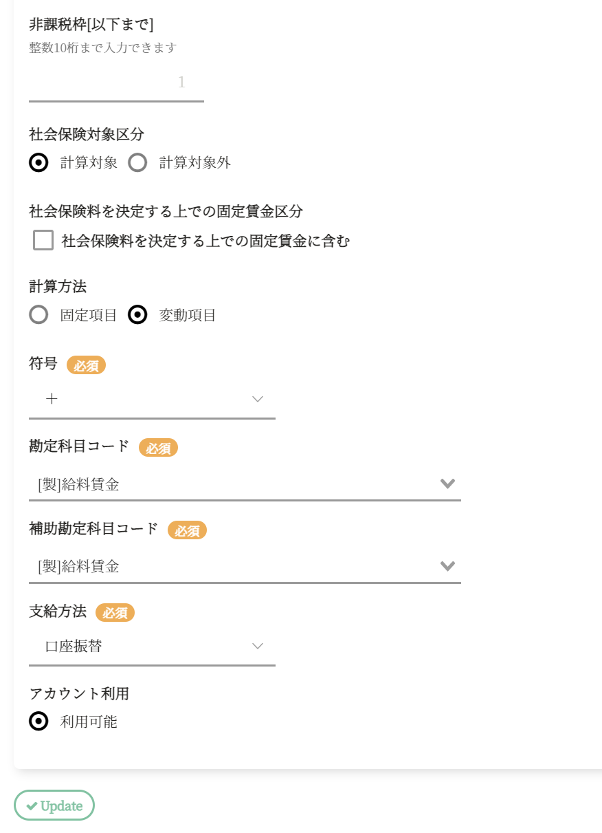Click the checkmark icon on Update button

pos(32,806)
